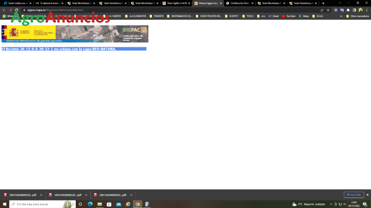Open Calculator from the taskbar

(147, 204)
